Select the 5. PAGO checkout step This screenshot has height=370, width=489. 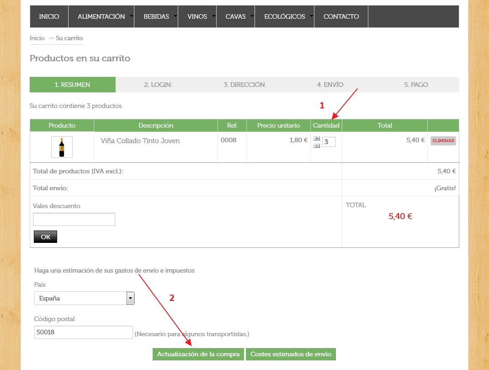[416, 85]
